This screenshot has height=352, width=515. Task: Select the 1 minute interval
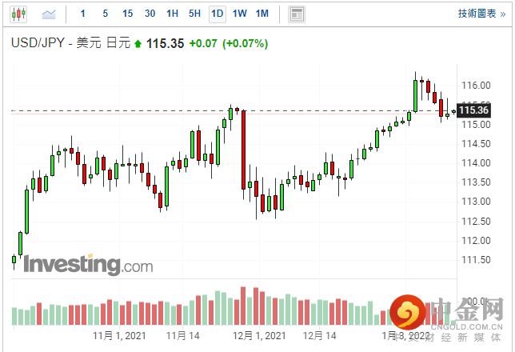coord(83,14)
